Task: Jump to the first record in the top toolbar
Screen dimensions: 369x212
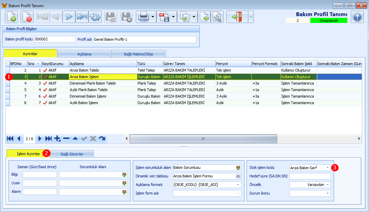Action: click(x=43, y=17)
